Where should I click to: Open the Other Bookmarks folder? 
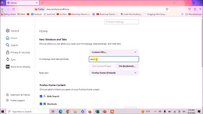point(194,14)
